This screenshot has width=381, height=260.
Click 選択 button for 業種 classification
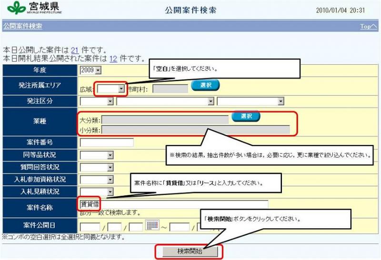pyautogui.click(x=246, y=116)
